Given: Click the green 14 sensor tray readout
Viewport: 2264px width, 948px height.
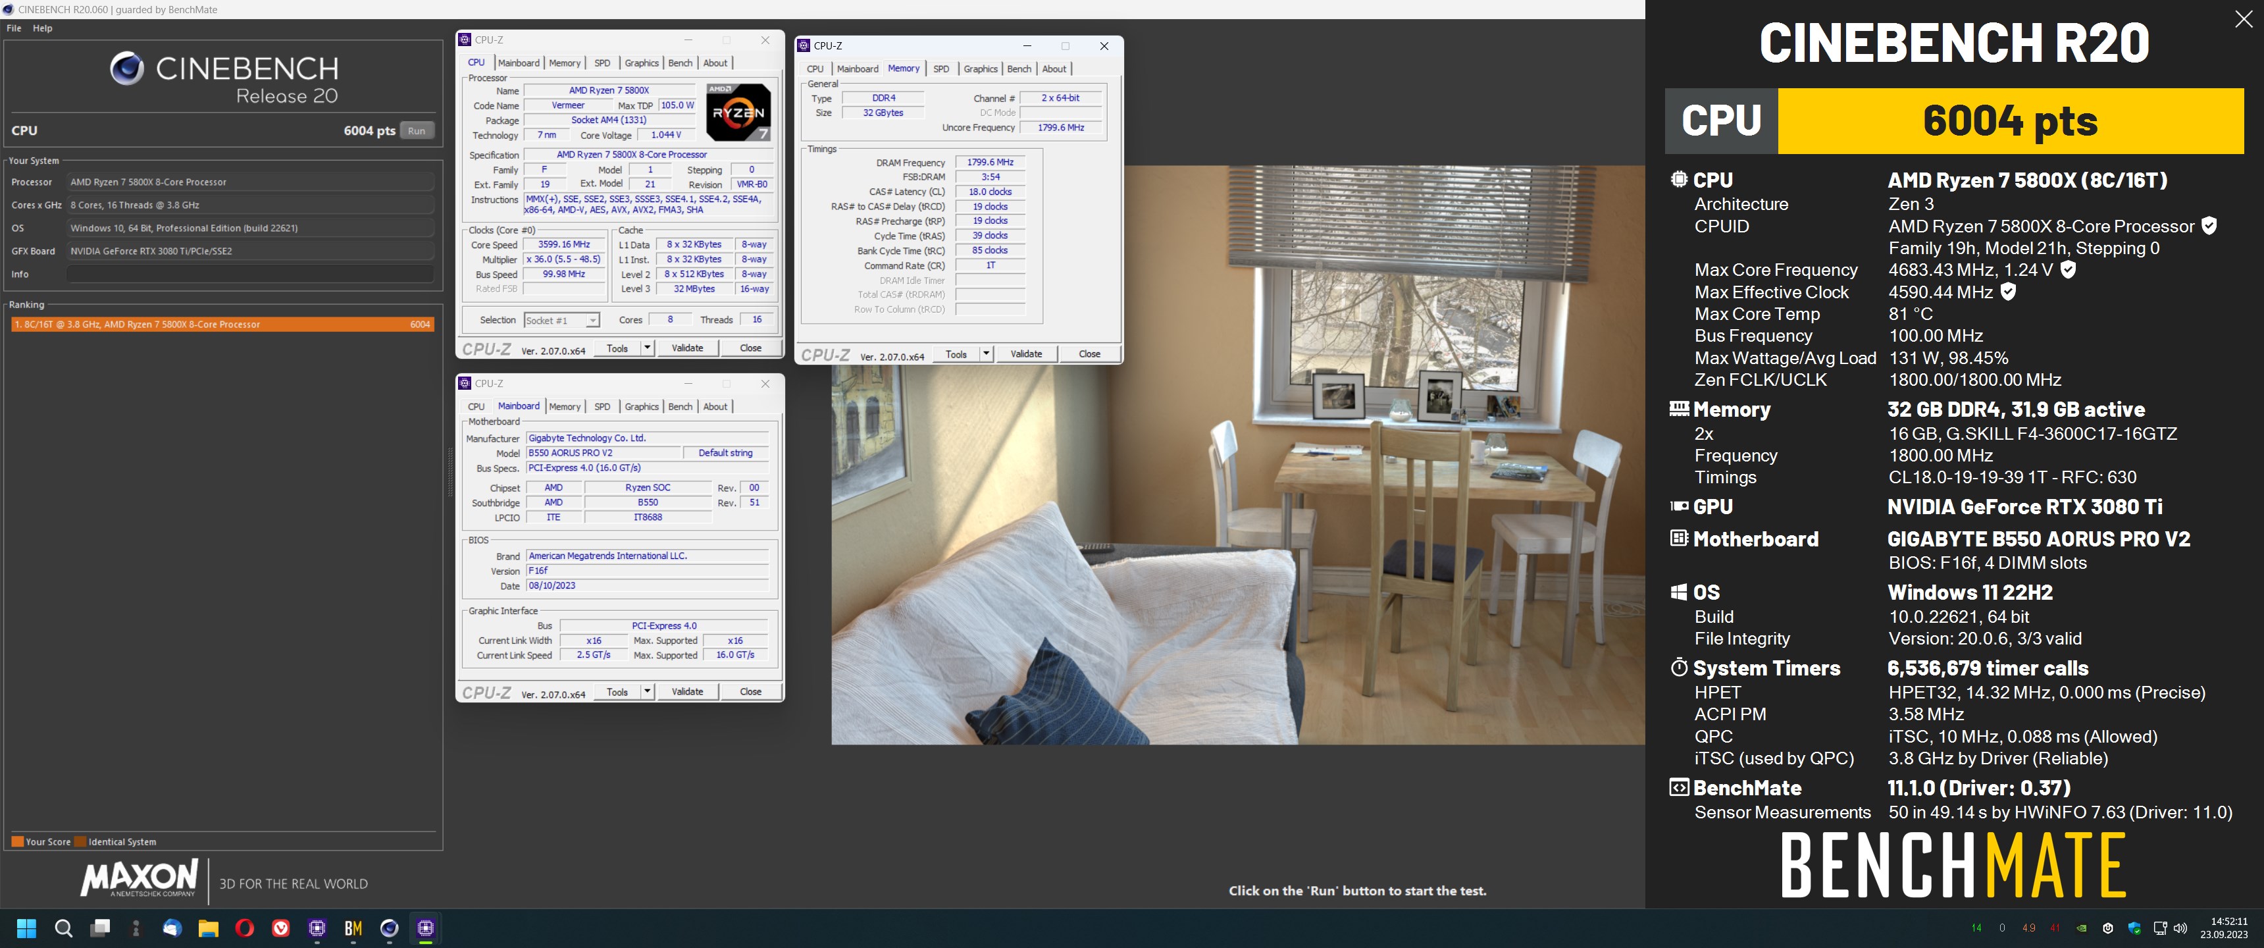Looking at the screenshot, I should point(1976,928).
